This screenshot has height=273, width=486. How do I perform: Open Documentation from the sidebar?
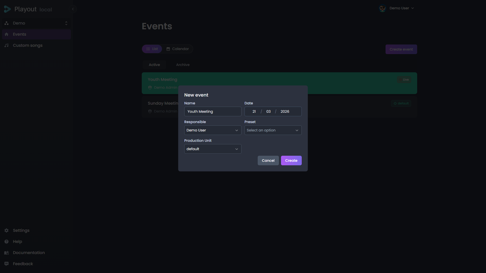pyautogui.click(x=36, y=253)
